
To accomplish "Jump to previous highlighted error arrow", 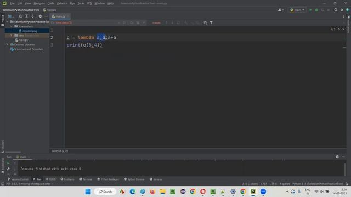I will pos(339,29).
